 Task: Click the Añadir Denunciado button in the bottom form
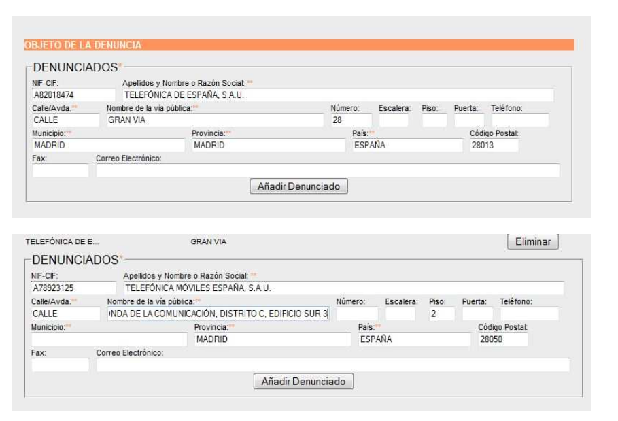point(303,381)
